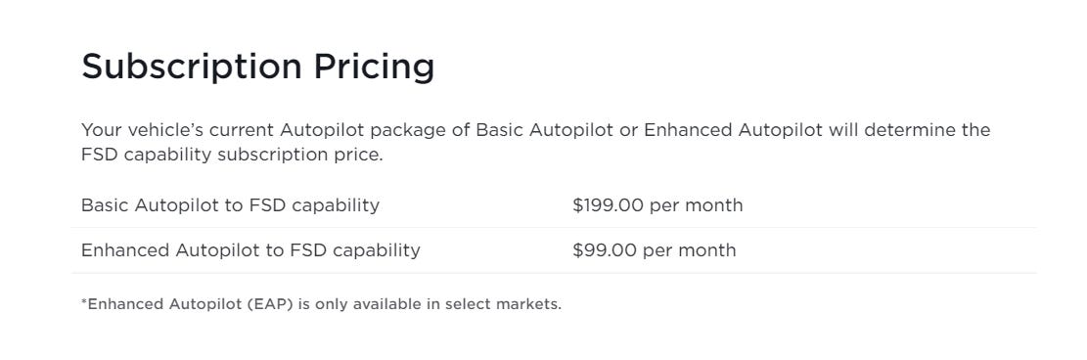Click the asterisk starting the footnote
Image resolution: width=1087 pixels, height=360 pixels.
pos(84,302)
